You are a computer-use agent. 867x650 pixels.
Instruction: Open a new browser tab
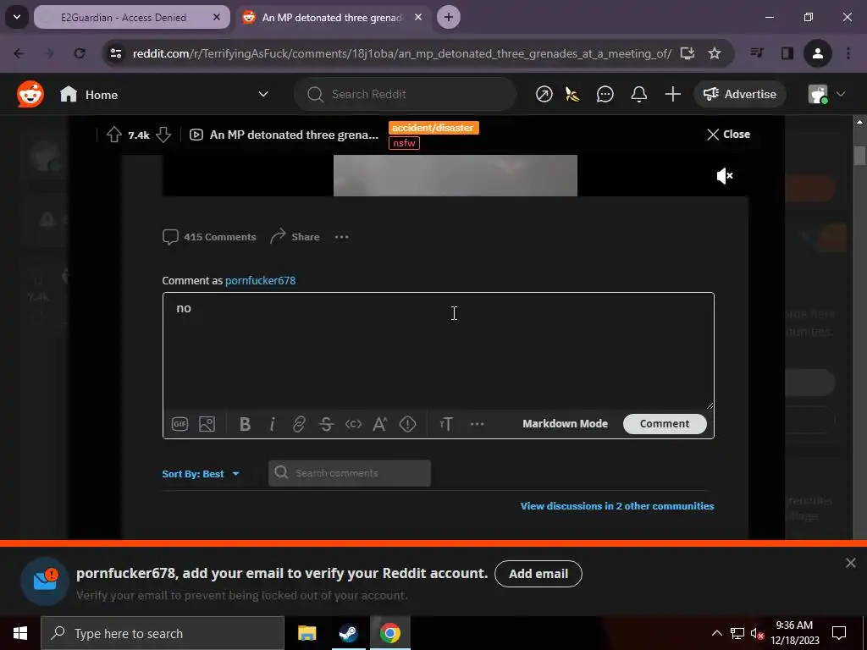[449, 17]
